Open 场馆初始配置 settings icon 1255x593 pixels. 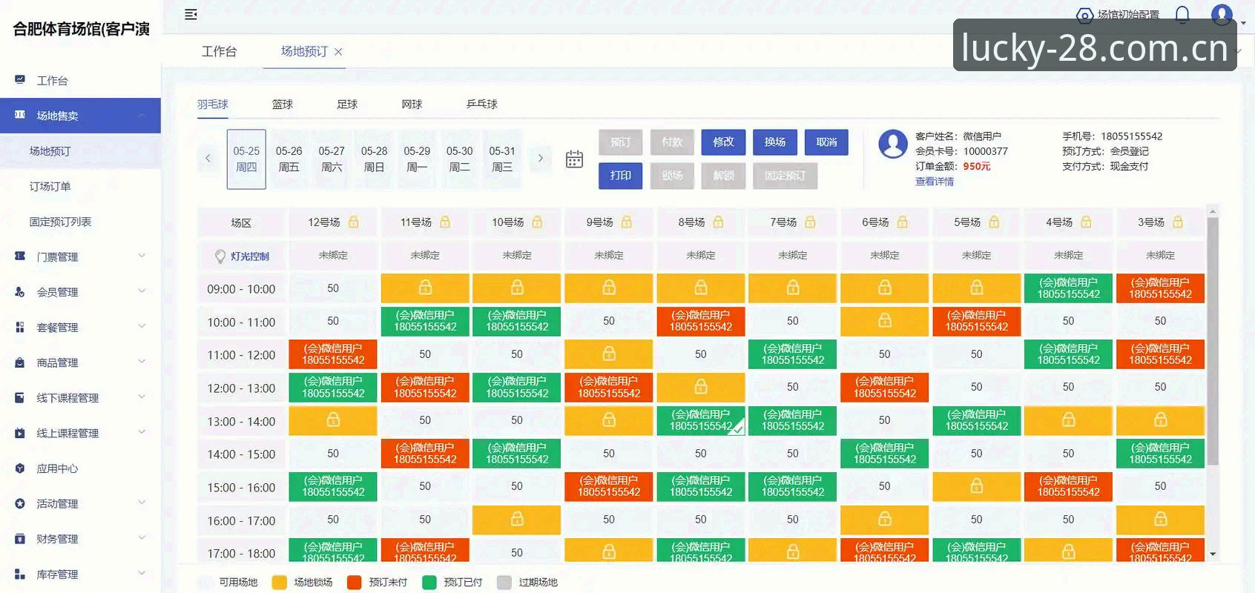point(1084,15)
